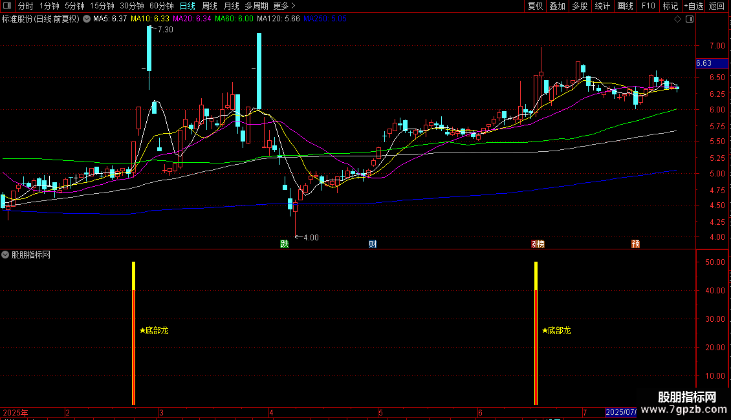Screen dimensions: 731x420
Task: Open the orange 预 forecast marker
Action: tap(635, 244)
